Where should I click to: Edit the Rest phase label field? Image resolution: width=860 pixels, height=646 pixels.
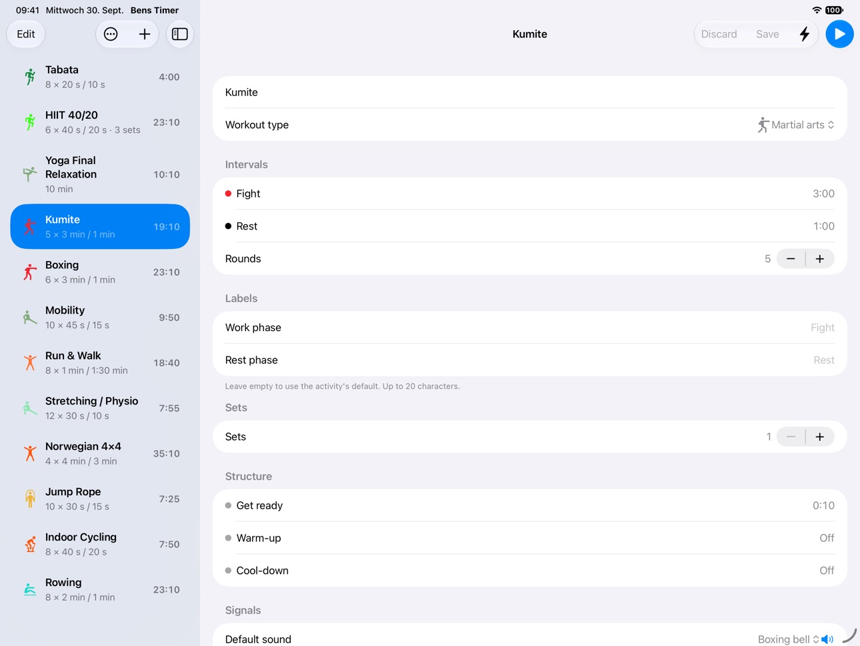click(530, 360)
